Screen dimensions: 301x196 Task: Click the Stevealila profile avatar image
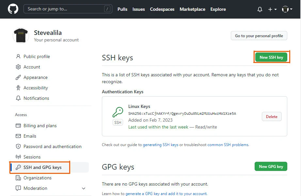pyautogui.click(x=21, y=36)
